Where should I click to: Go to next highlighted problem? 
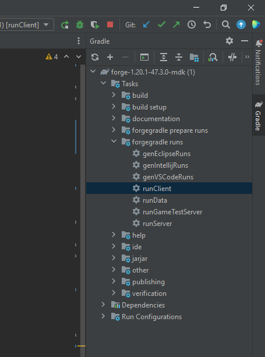(79, 56)
